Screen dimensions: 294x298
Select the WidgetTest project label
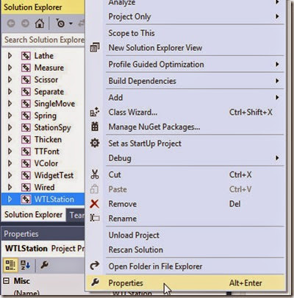[x=54, y=175]
